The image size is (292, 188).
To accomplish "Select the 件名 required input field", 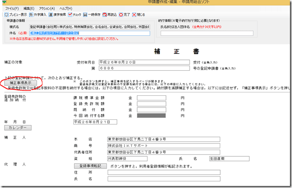I will coord(90,33).
